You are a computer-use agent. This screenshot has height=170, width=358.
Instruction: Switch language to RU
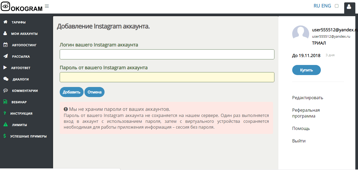coord(317,6)
